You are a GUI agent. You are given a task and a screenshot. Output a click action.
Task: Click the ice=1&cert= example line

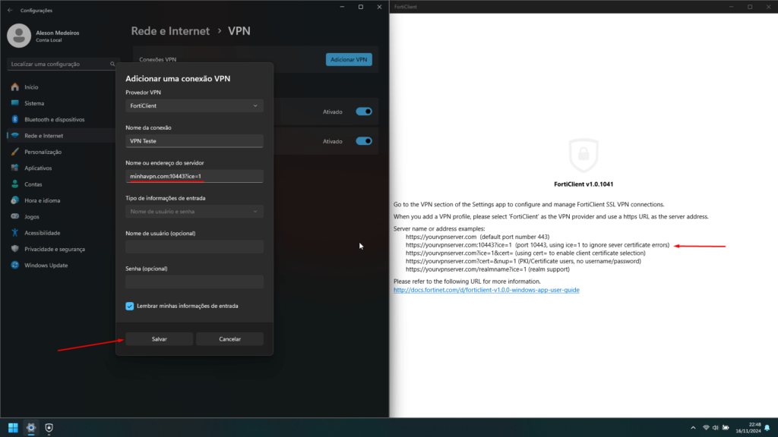pos(526,253)
